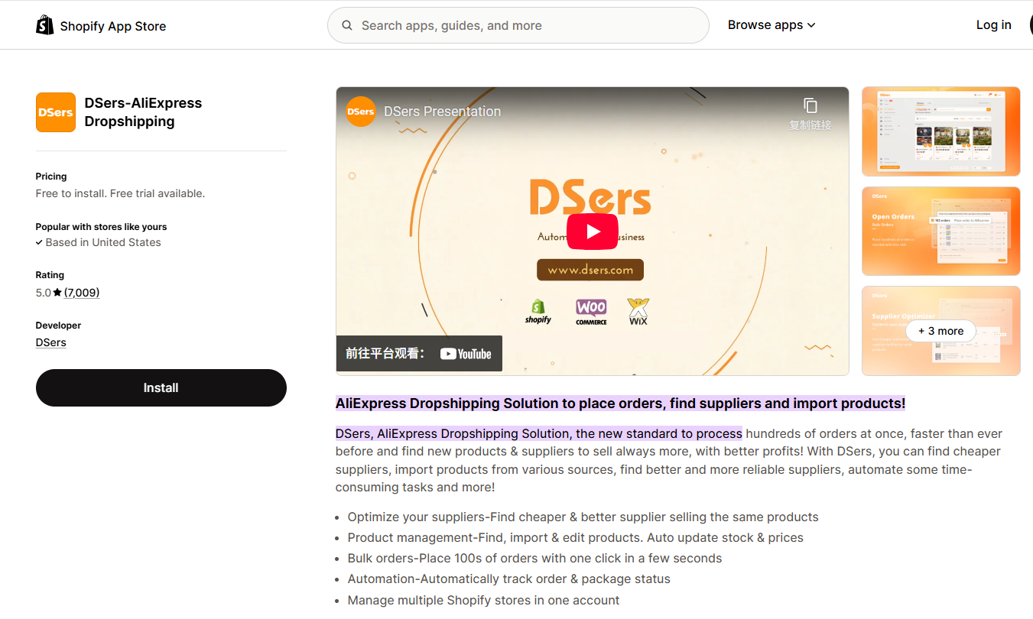Click the YouTube logo in the video banner
This screenshot has height=619, width=1033.
pos(466,353)
